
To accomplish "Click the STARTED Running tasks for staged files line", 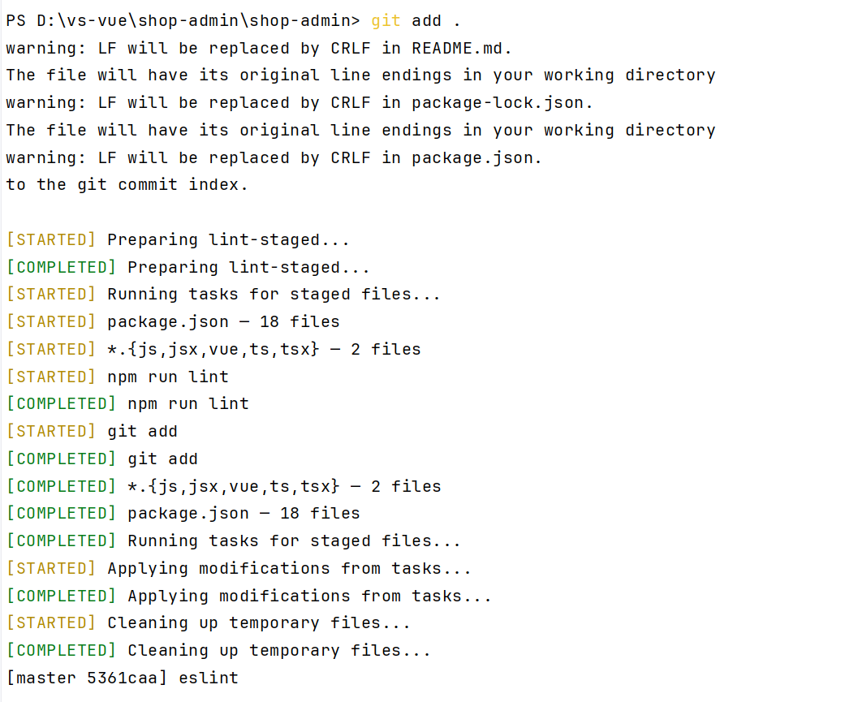I will pos(222,295).
